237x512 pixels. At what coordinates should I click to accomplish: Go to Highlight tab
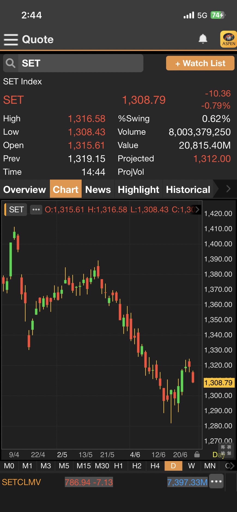click(138, 189)
